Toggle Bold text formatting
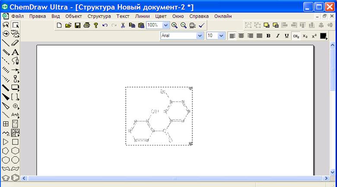 (x=268, y=36)
